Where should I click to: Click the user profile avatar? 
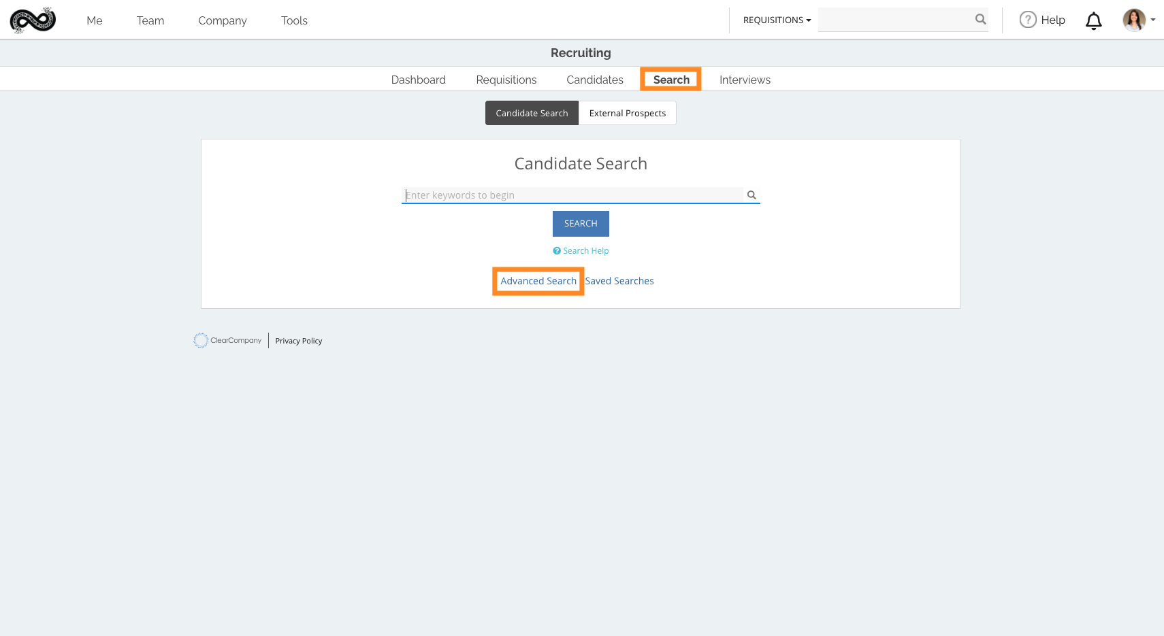click(1133, 20)
